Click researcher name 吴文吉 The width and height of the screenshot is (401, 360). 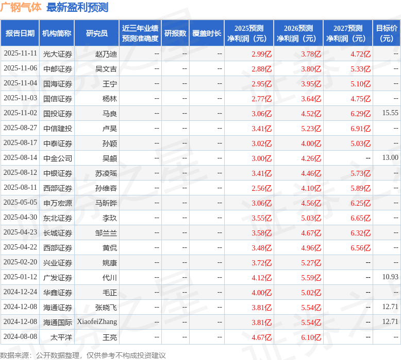click(106, 69)
